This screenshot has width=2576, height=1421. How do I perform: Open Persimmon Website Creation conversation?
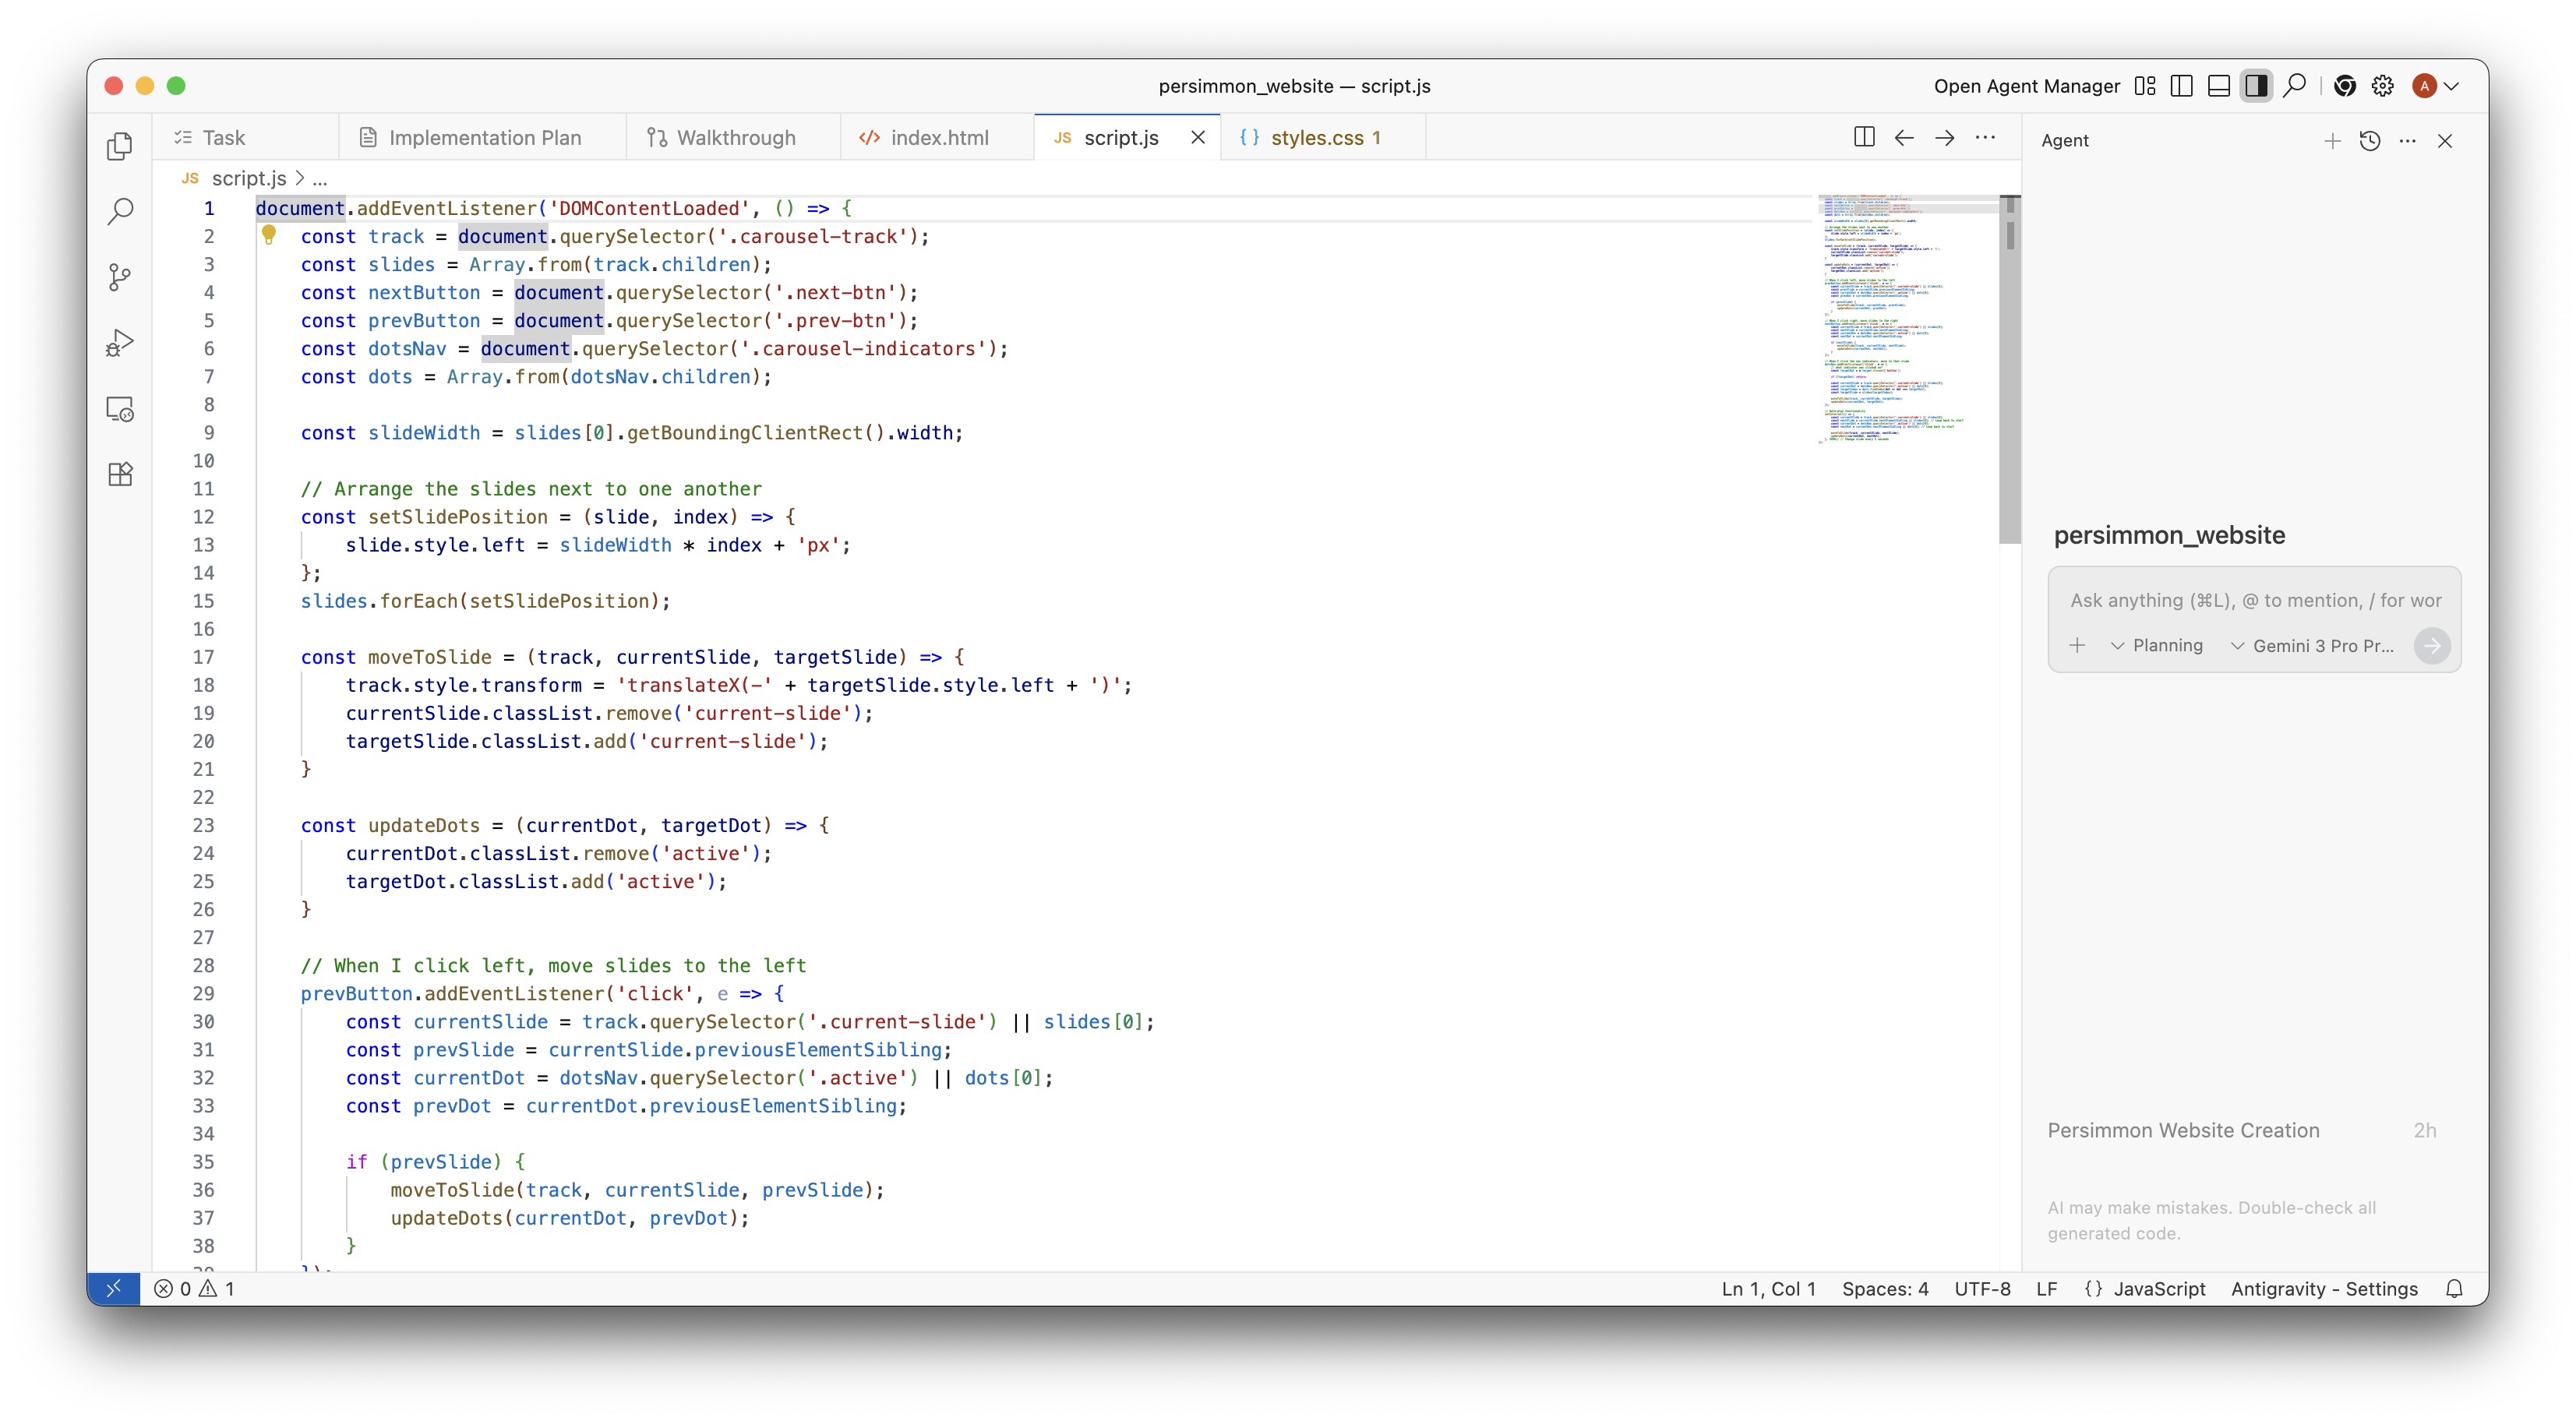pos(2183,1130)
